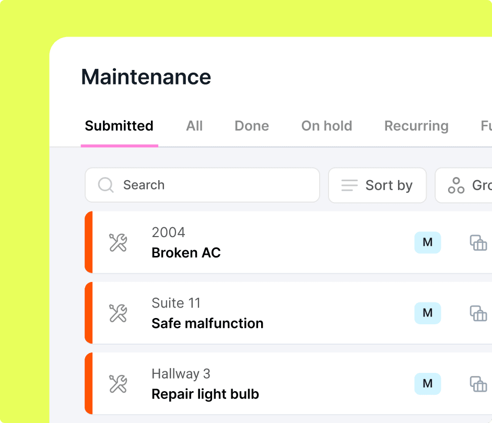Open the Safe malfunction task
The height and width of the screenshot is (423, 492).
(207, 323)
